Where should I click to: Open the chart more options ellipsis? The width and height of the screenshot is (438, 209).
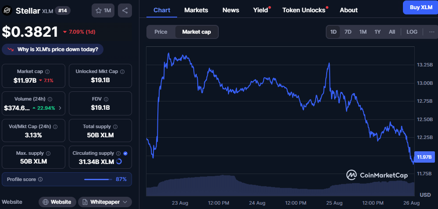pos(432,32)
